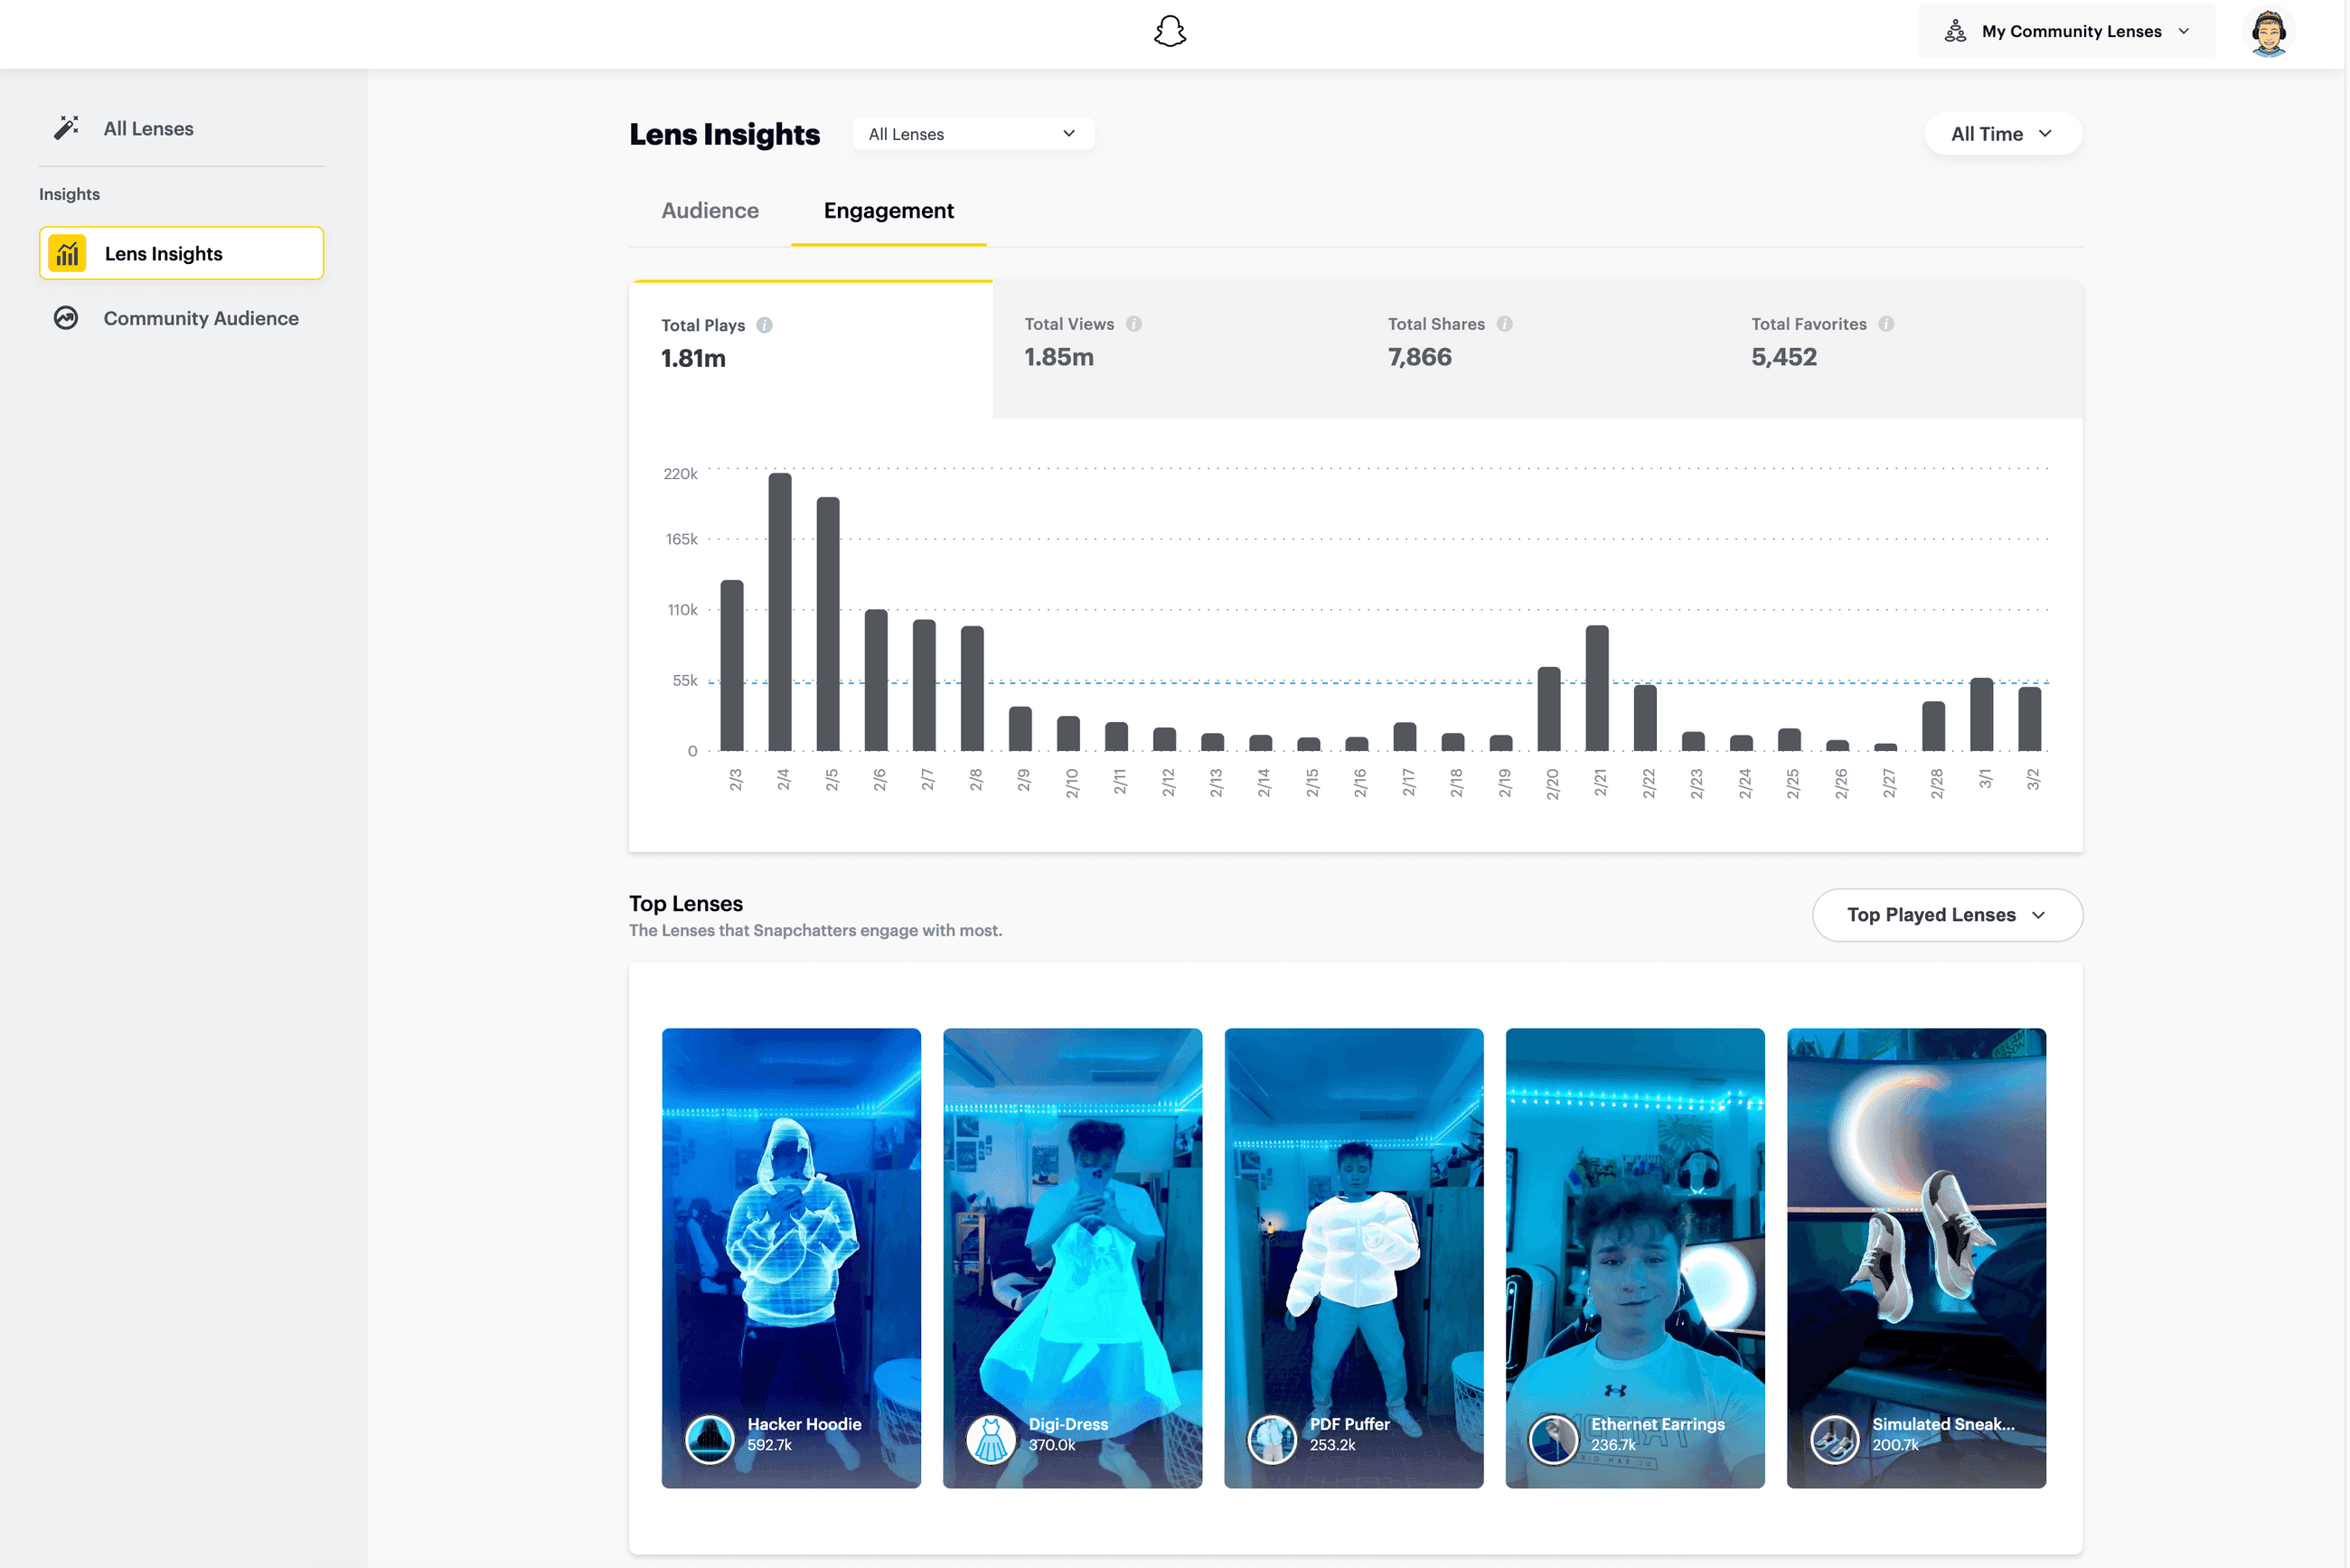Screen dimensions: 2350x1568
Task: Open the All Time date range dropdown
Action: coord(2002,134)
